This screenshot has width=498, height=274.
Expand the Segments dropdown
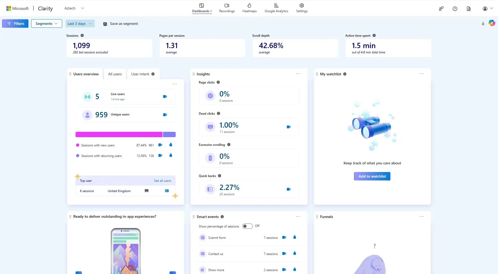tap(46, 23)
